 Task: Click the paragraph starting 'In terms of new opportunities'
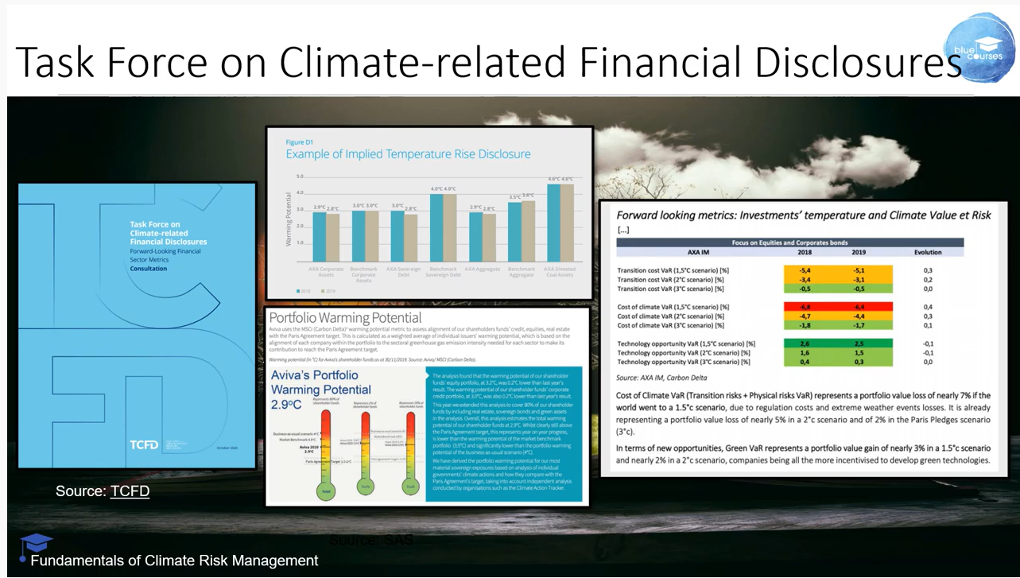[x=804, y=454]
